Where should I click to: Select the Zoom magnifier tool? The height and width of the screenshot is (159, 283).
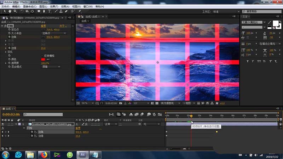15,11
